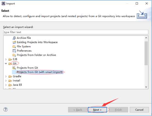Select Preferences import option
This screenshot has width=152, height=116.
24,51
